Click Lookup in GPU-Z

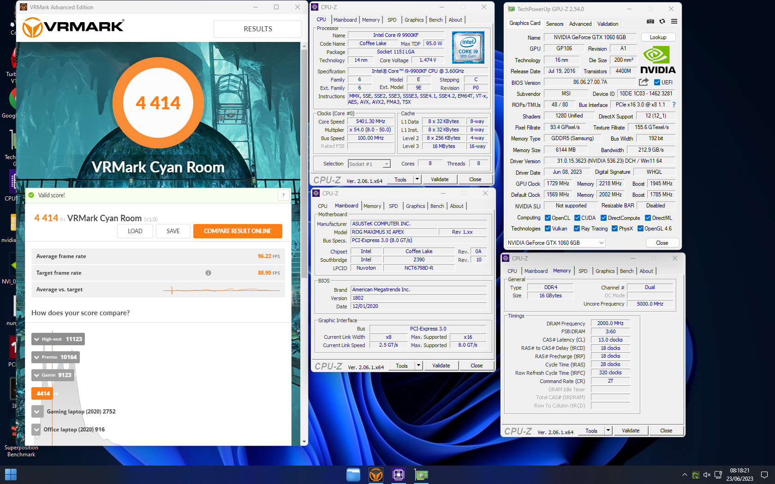pyautogui.click(x=658, y=37)
